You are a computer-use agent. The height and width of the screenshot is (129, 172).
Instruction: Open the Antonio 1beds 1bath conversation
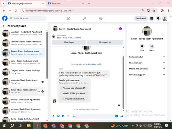(23, 82)
